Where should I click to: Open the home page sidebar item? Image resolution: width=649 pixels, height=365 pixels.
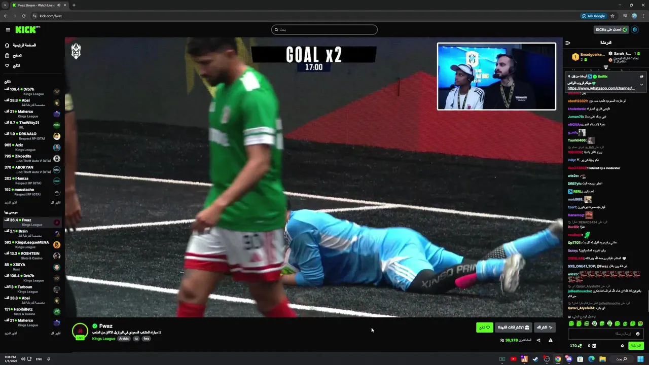[x=20, y=45]
